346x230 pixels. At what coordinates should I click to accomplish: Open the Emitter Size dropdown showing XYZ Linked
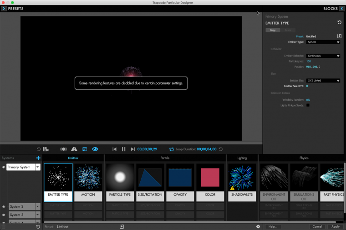click(323, 81)
